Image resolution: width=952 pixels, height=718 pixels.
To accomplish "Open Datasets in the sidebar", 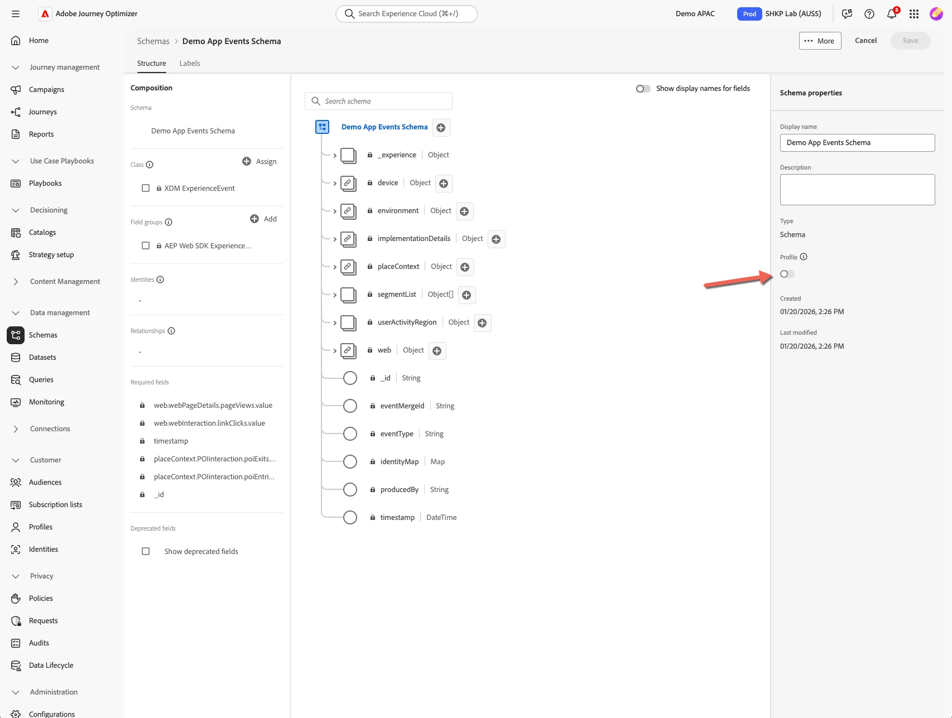I will (42, 358).
